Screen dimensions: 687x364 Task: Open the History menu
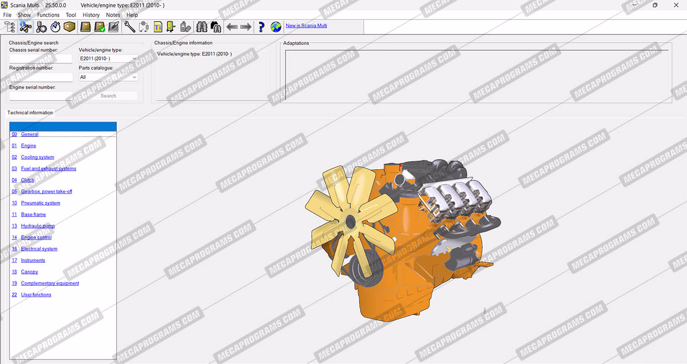point(91,15)
